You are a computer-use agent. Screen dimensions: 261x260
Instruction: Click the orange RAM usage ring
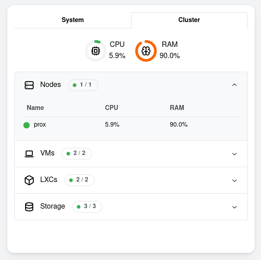[x=146, y=51]
